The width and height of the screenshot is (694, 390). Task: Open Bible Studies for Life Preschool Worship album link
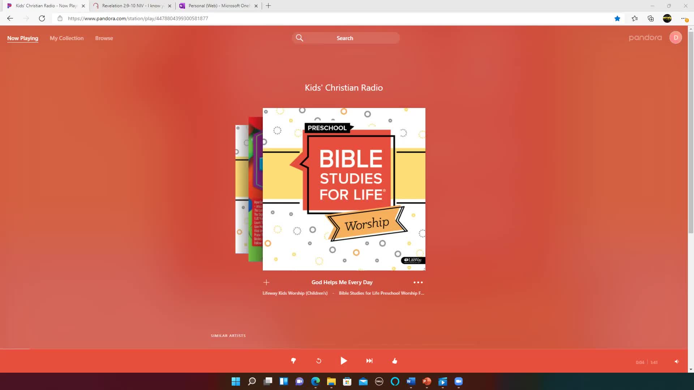point(381,293)
